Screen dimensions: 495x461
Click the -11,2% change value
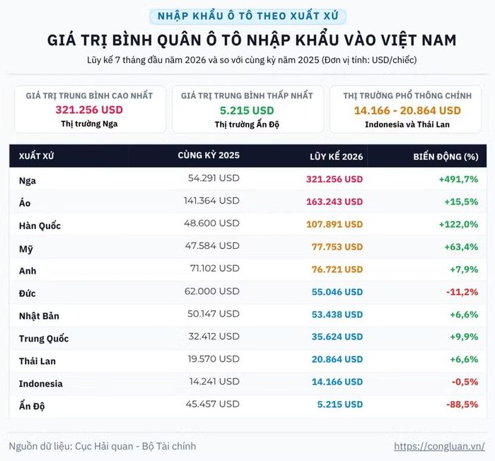(462, 292)
